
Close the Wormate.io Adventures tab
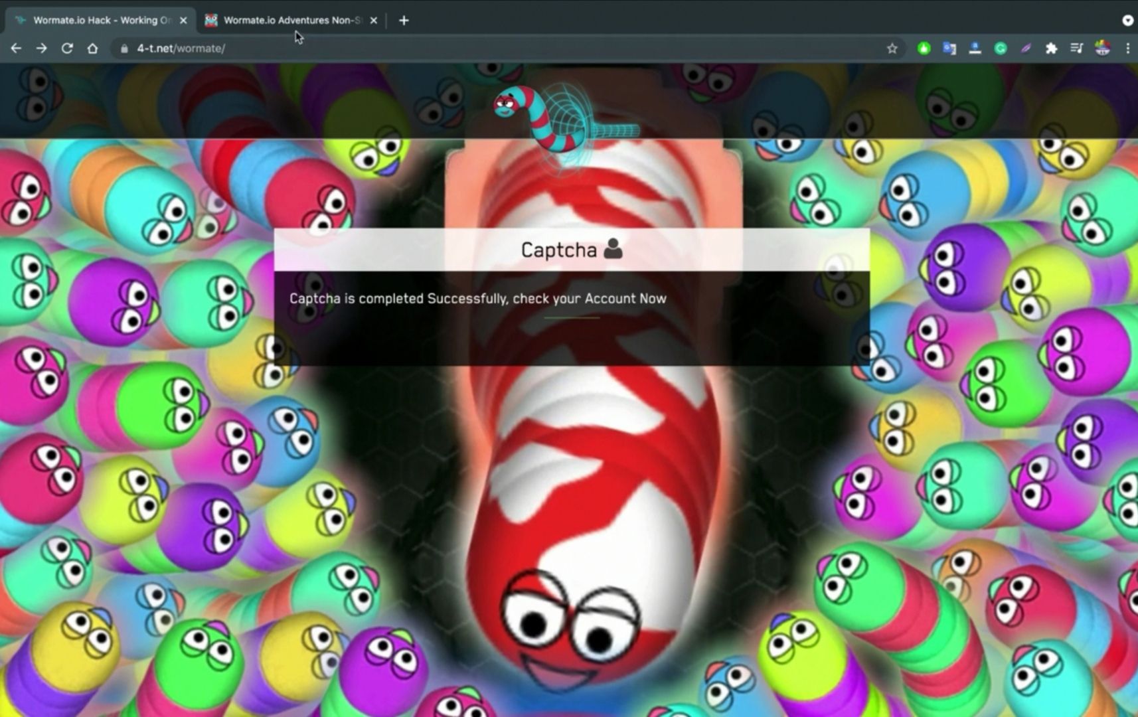[373, 21]
